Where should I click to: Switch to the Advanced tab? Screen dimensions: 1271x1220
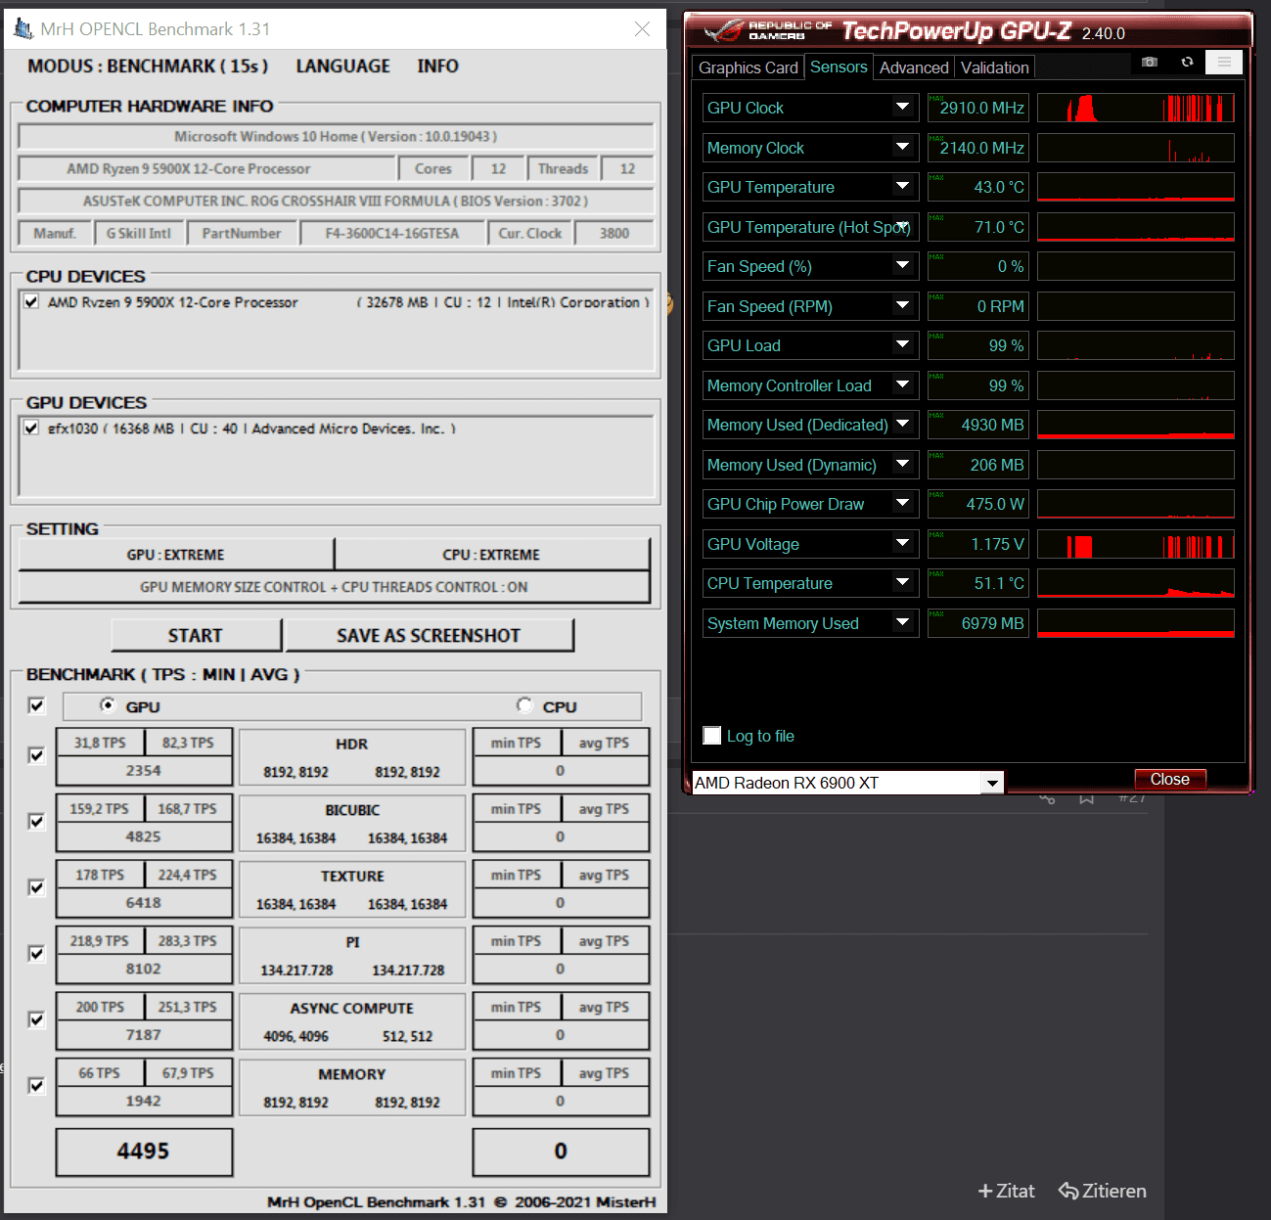pyautogui.click(x=914, y=68)
